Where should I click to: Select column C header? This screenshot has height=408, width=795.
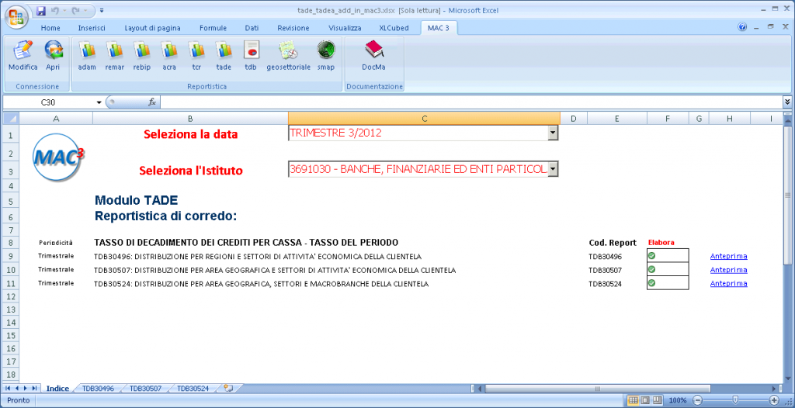(x=424, y=119)
